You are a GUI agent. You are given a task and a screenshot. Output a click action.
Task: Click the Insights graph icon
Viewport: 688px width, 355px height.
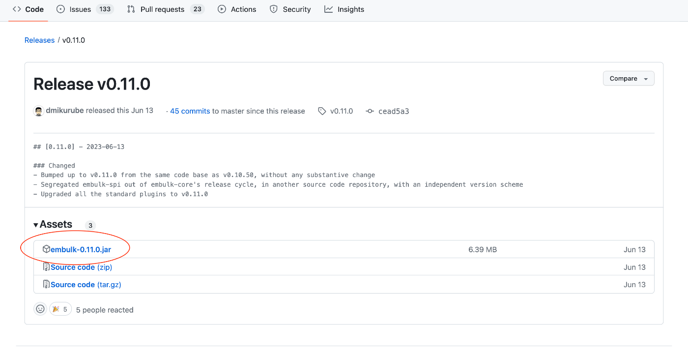pyautogui.click(x=329, y=9)
